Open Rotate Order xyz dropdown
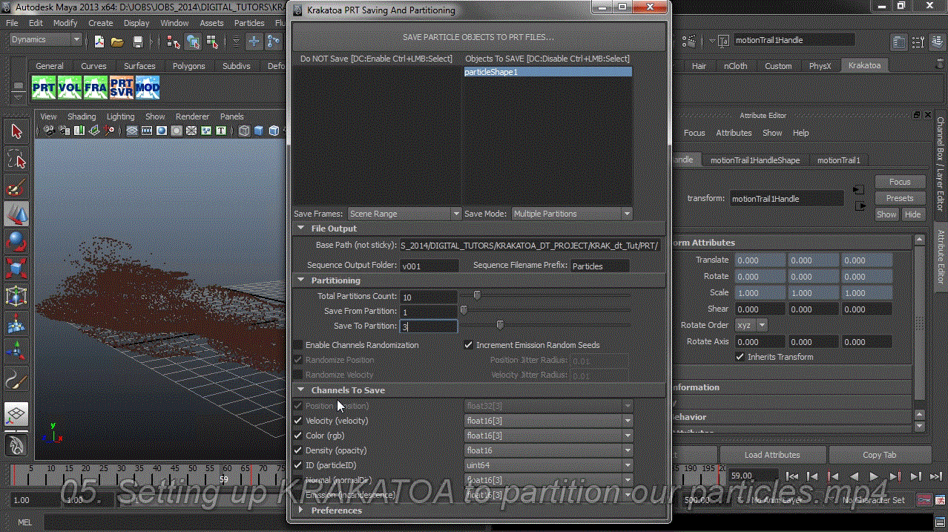Image resolution: width=948 pixels, height=532 pixels. coord(751,325)
